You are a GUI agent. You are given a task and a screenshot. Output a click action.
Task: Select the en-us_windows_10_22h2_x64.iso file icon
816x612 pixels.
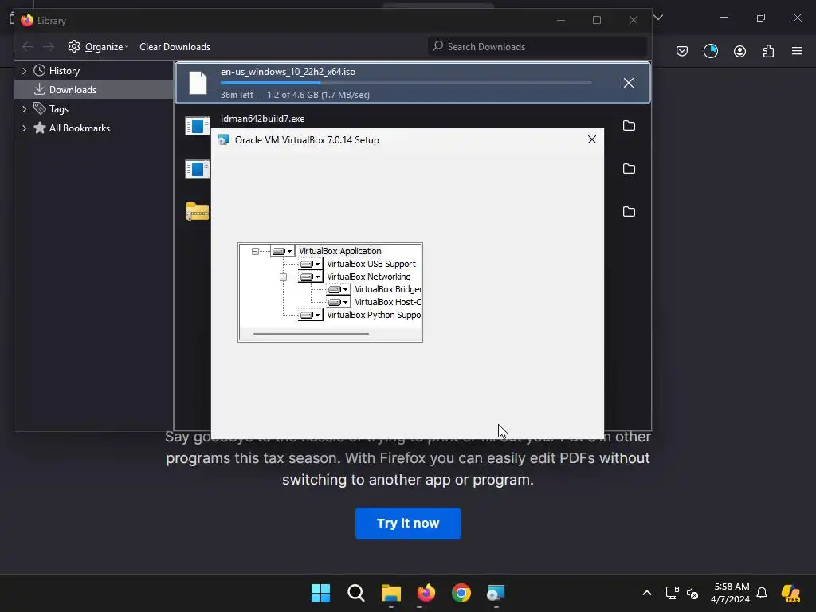[198, 83]
